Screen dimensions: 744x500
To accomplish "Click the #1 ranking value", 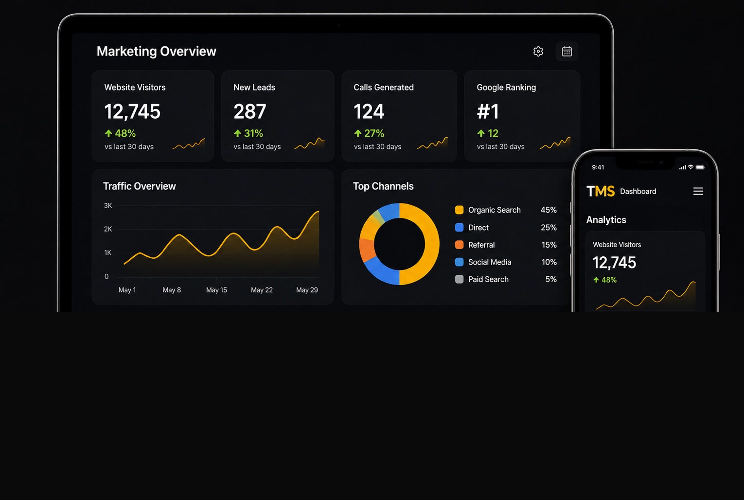I will (488, 112).
